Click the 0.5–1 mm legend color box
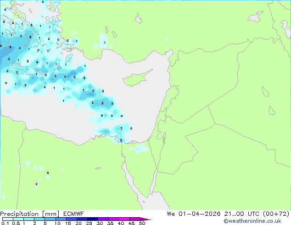The height and width of the screenshot is (225, 291). (x=18, y=219)
